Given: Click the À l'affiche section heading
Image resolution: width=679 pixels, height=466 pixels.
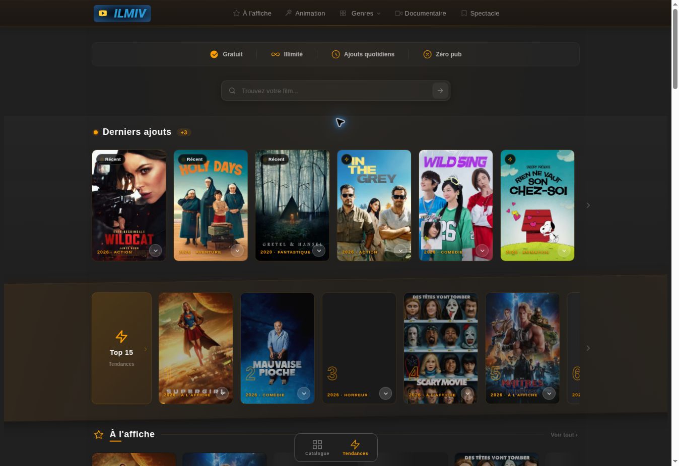Looking at the screenshot, I should tap(132, 434).
